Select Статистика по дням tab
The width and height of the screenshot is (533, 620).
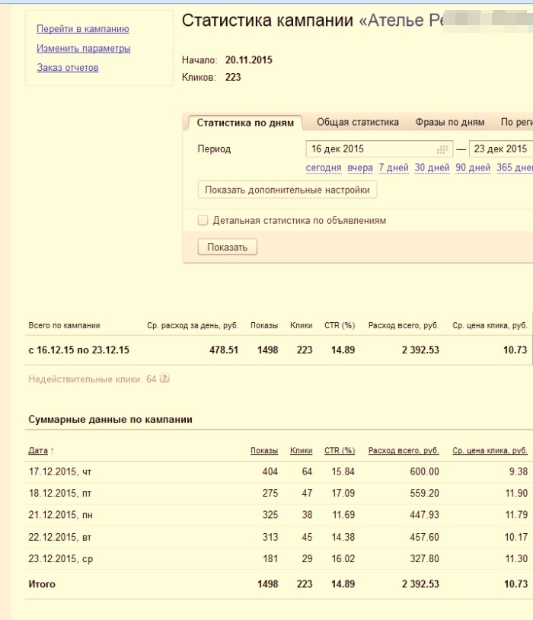tap(245, 123)
